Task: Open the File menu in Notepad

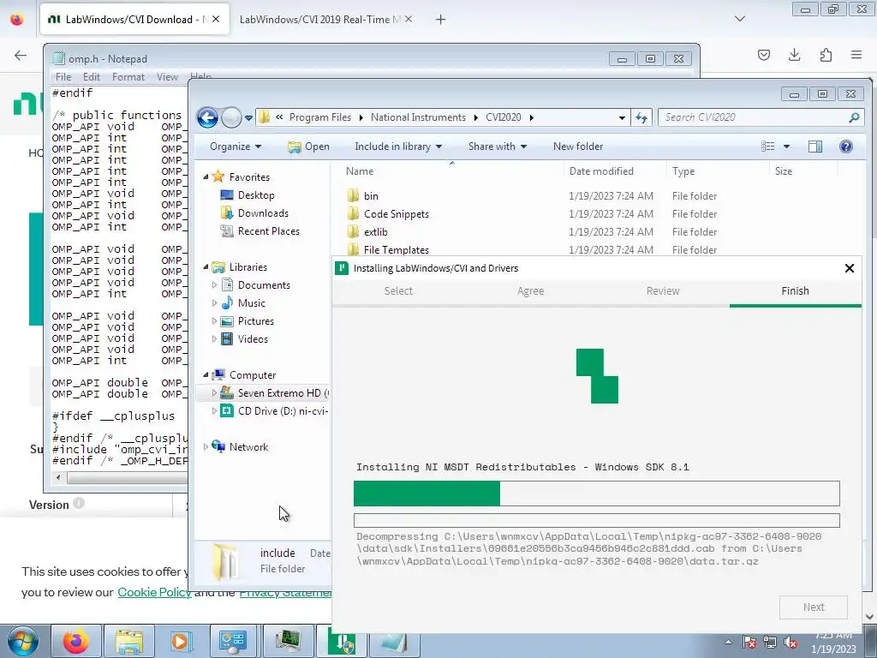Action: (x=63, y=77)
